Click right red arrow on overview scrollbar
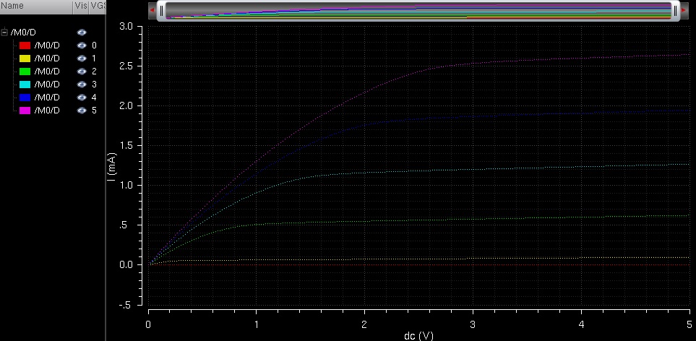This screenshot has height=341, width=696. 684,11
